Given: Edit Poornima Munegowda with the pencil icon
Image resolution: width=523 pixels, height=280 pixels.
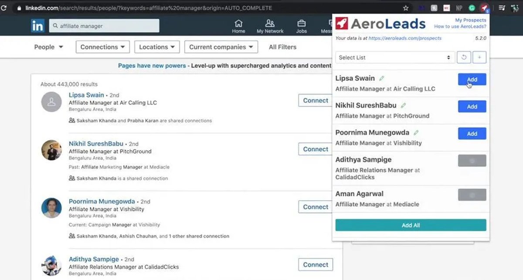Looking at the screenshot, I should click(x=416, y=132).
